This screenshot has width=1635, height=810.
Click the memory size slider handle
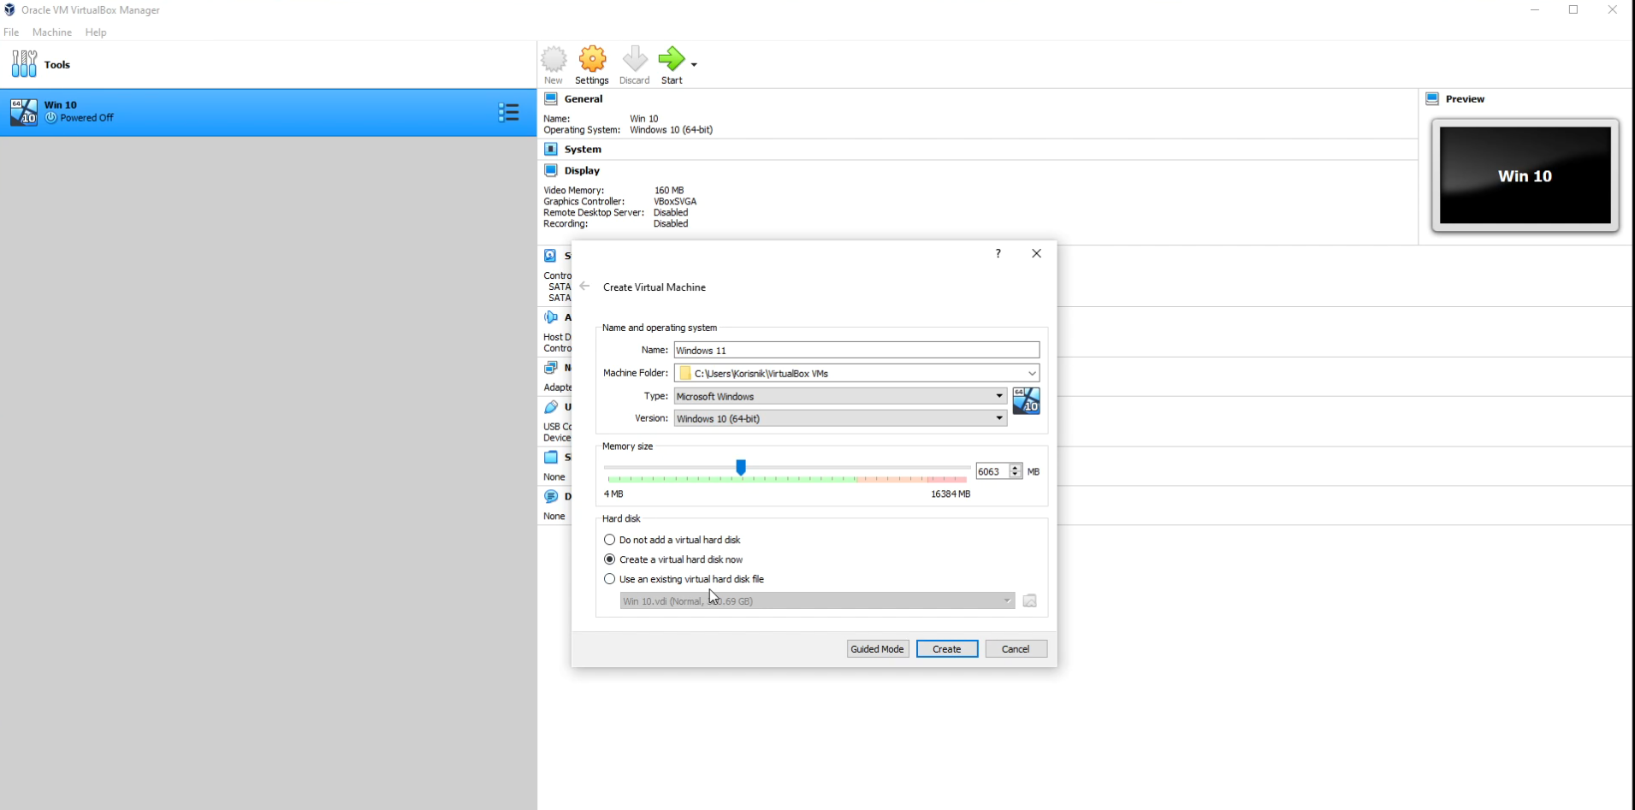point(741,467)
